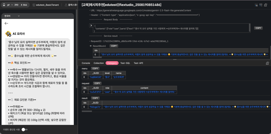Open the device type dropdown chevron

point(12,5)
